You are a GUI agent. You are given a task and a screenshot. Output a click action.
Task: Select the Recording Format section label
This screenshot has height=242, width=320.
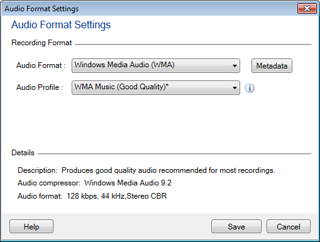click(41, 43)
